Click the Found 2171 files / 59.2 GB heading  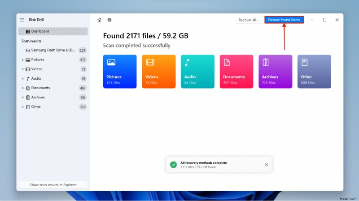145,36
